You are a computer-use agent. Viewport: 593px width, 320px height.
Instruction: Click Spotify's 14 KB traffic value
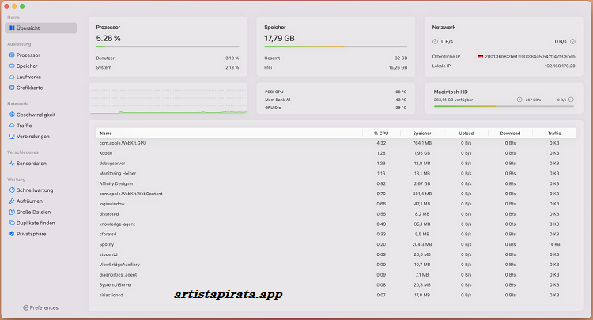(x=554, y=244)
